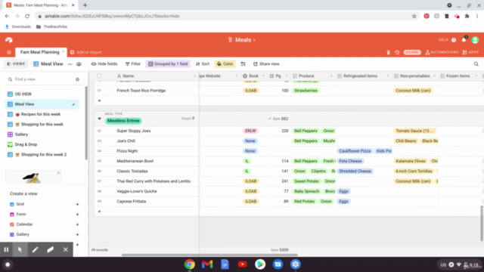Pause the screen recording
Viewport: 484px width, 272px height.
(x=6, y=249)
